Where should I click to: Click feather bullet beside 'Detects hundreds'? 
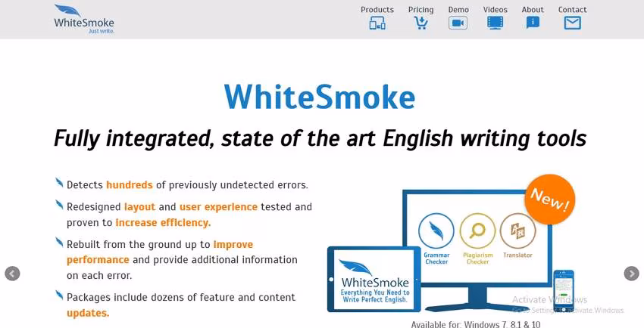click(59, 183)
